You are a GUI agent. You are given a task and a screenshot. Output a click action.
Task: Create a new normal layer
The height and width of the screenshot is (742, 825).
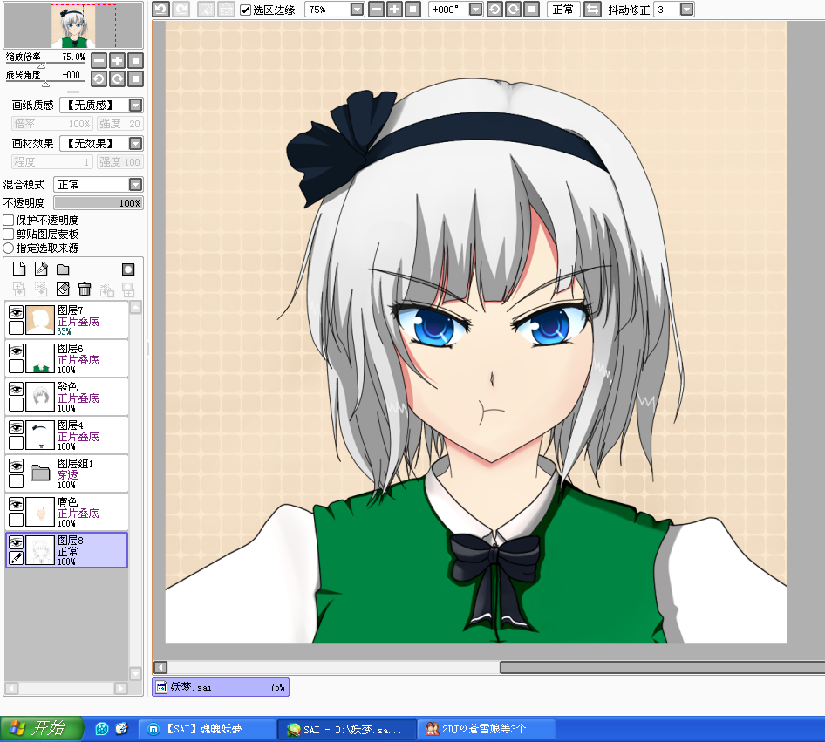[x=19, y=269]
